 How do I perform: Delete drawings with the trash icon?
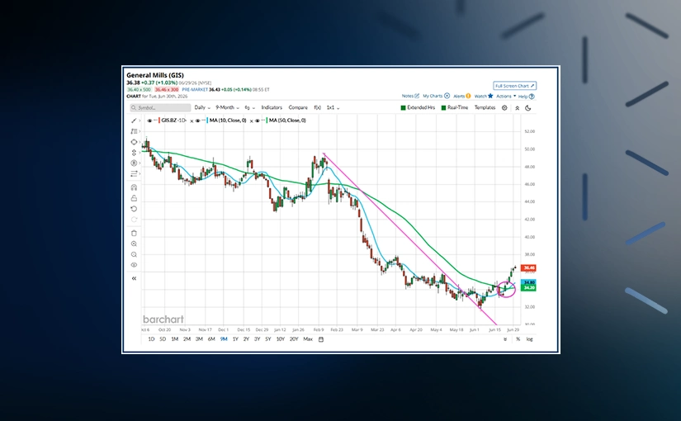click(134, 234)
